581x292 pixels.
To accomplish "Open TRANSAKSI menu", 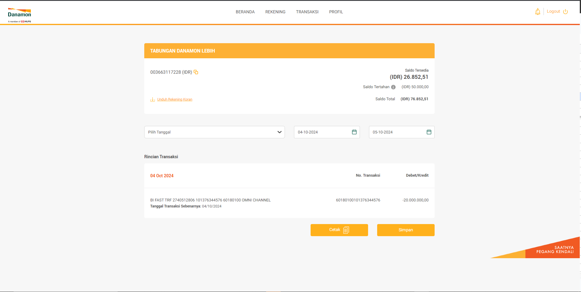I will [x=307, y=12].
